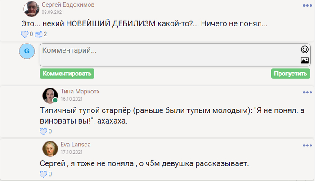Click Тина Маркотх's avatar picture

tap(49, 95)
